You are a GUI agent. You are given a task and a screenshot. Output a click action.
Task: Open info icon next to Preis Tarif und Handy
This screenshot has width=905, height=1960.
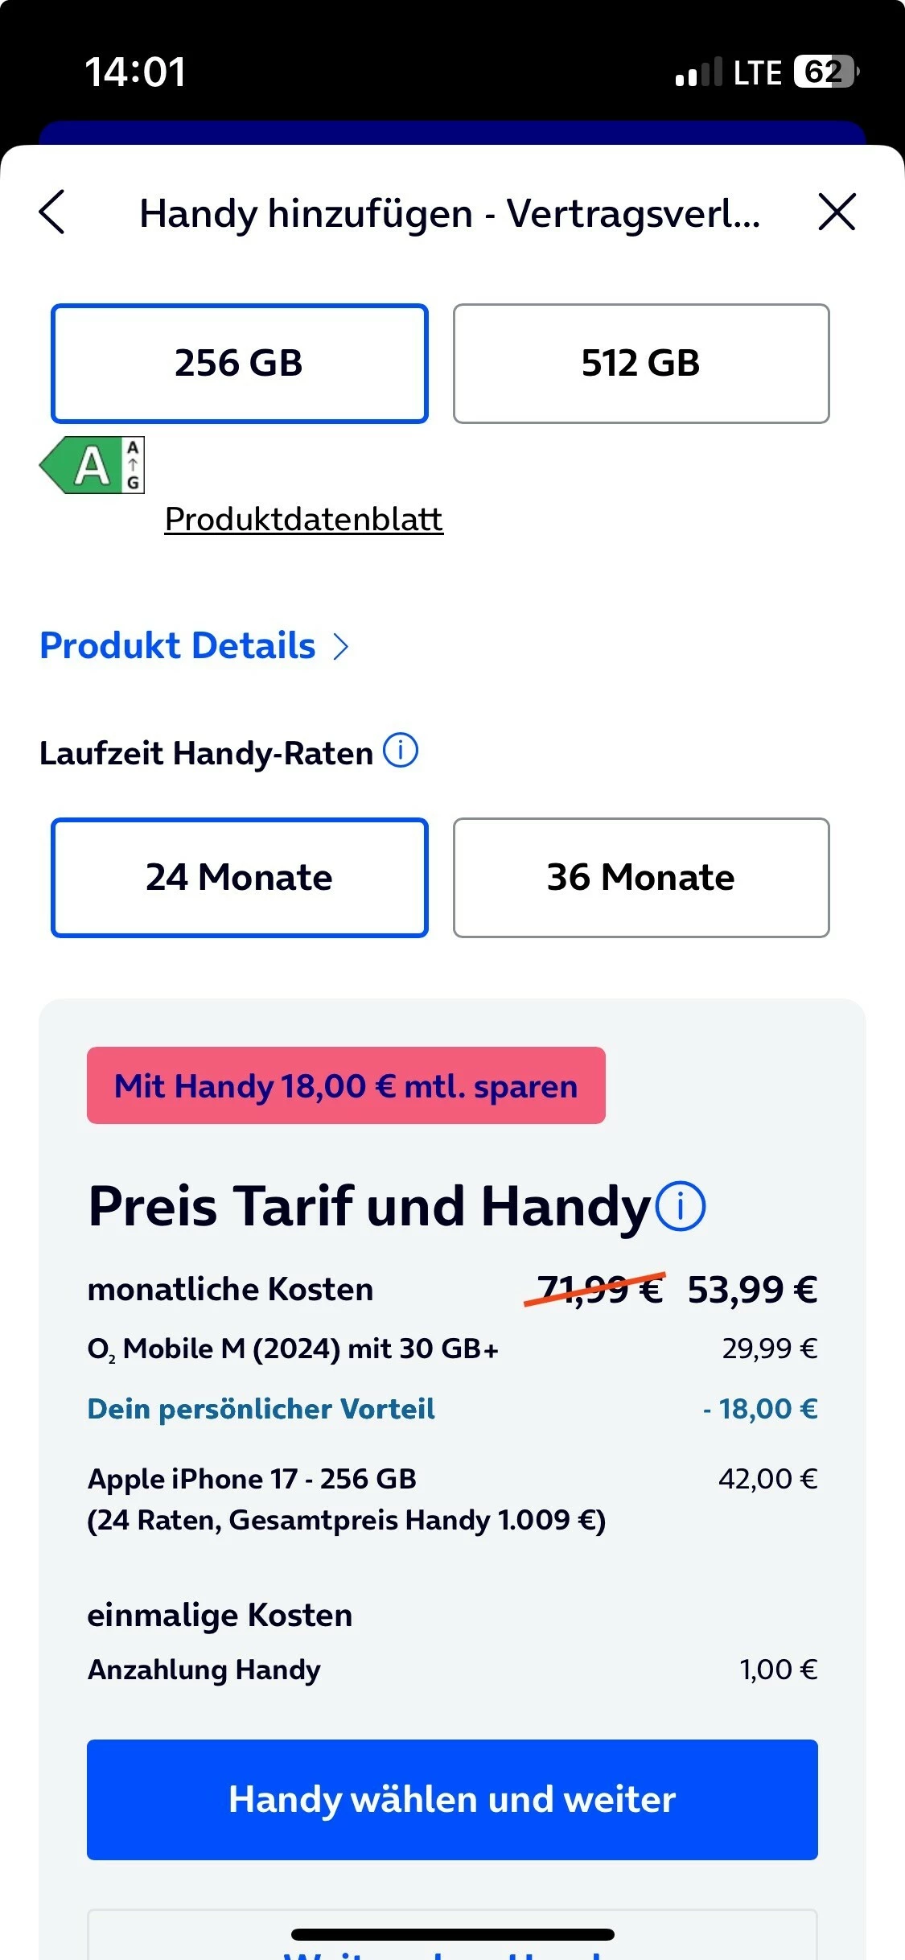[x=681, y=1207]
